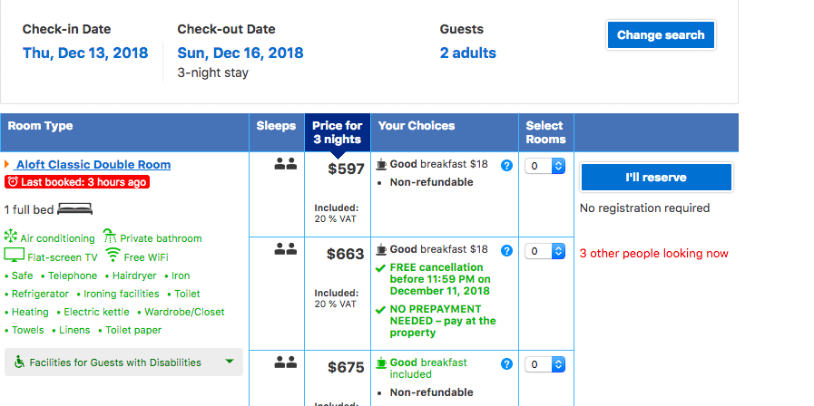Click the full bed icon

tap(74, 209)
